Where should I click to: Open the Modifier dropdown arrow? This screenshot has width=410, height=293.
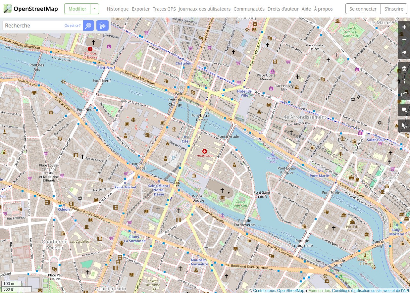[94, 9]
